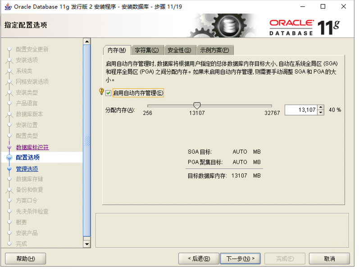Increase memory value with spinner up arrow
Image resolution: width=359 pixels, height=269 pixels.
click(x=321, y=108)
